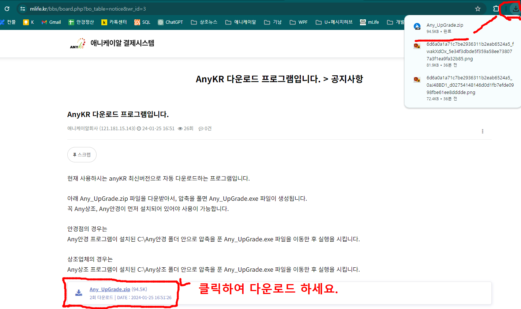521x309 pixels.
Task: Open the Extensions puzzle icon
Action: [x=496, y=9]
